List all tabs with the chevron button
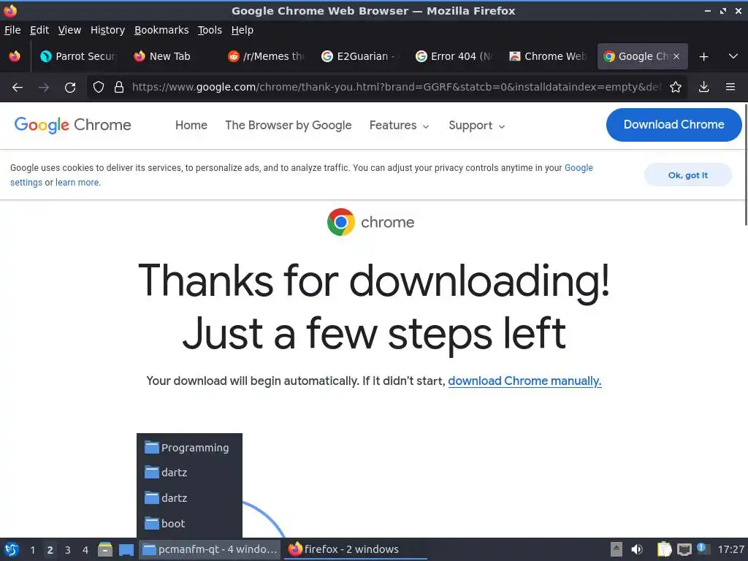Viewport: 748px width, 561px height. pyautogui.click(x=733, y=57)
